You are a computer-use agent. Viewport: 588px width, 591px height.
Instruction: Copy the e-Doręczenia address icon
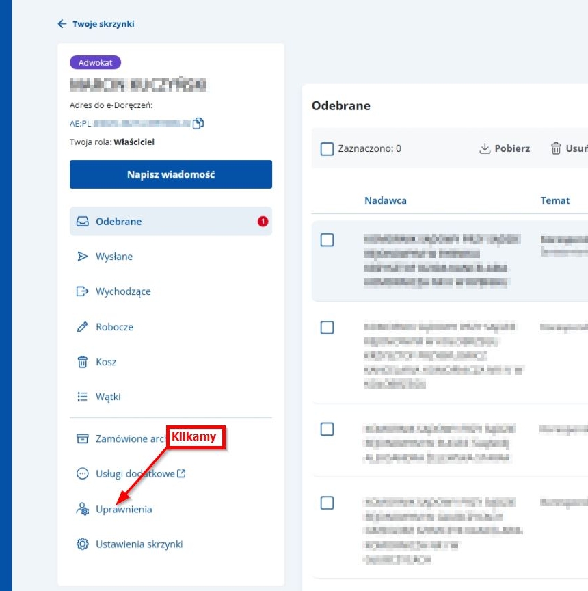pos(198,123)
